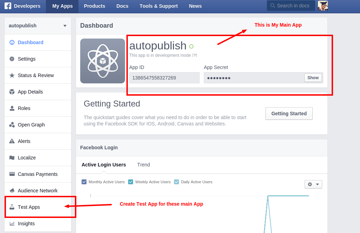Click the Settings gear icon in sidebar
The height and width of the screenshot is (233, 360).
click(12, 59)
